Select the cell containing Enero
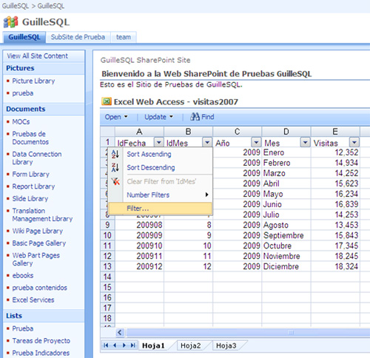 click(x=286, y=152)
